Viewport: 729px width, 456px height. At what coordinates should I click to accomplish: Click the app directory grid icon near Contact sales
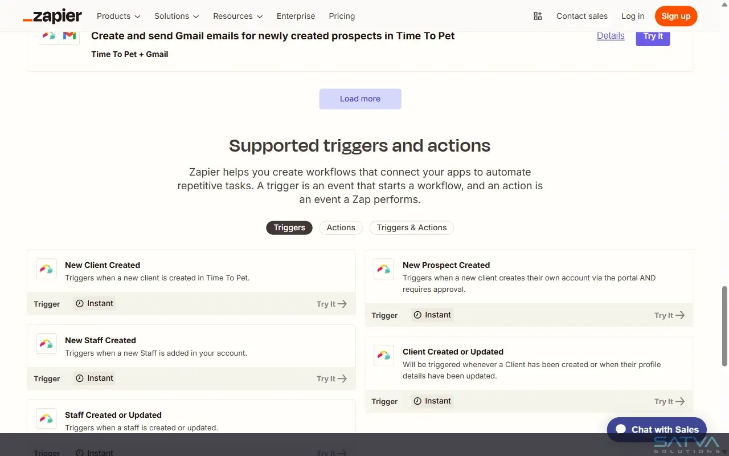tap(538, 16)
